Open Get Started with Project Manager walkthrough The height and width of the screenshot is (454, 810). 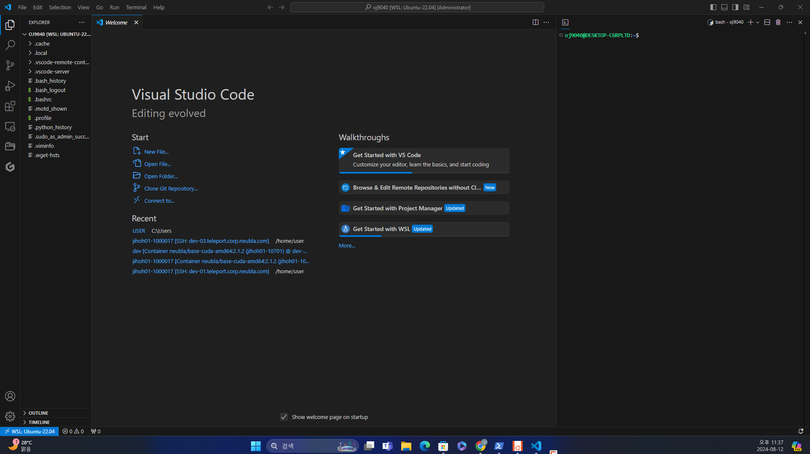coord(424,208)
